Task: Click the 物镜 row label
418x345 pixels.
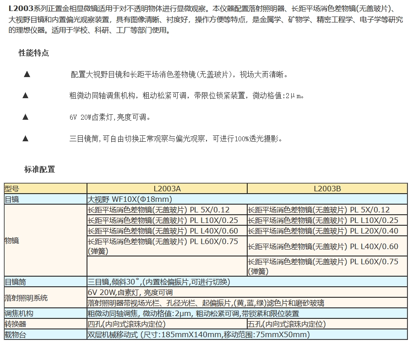Action: click(45, 240)
